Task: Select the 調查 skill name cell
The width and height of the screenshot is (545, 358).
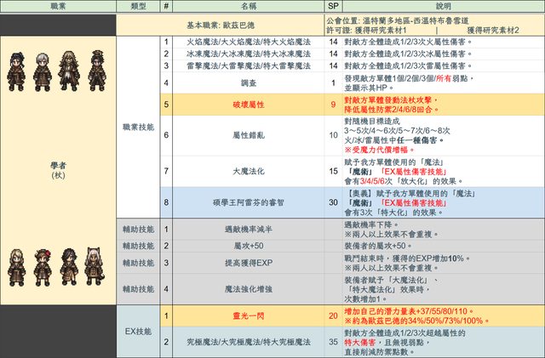Action: [x=246, y=83]
